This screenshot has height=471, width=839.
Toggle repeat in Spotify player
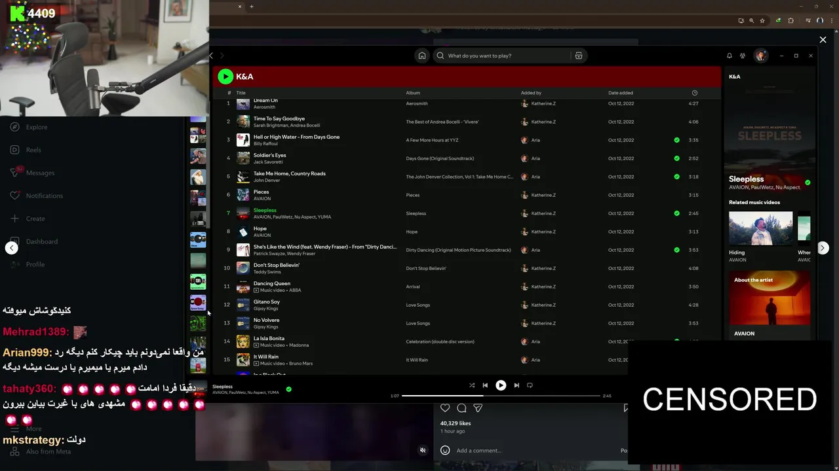pyautogui.click(x=530, y=385)
